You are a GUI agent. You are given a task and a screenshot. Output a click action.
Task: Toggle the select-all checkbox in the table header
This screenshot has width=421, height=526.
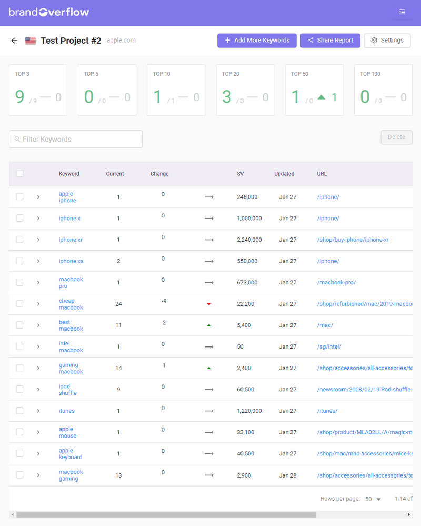point(19,174)
